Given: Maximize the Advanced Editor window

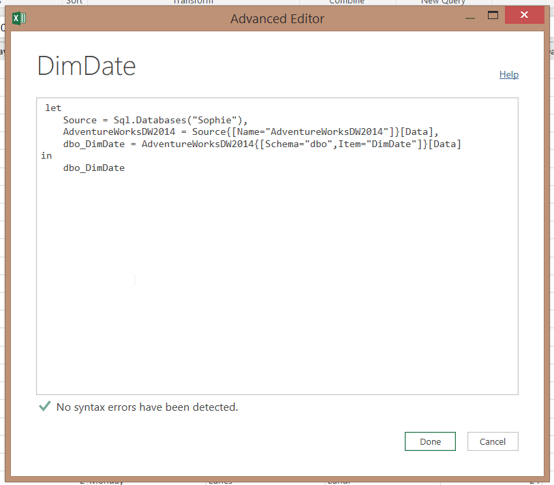Looking at the screenshot, I should [493, 15].
